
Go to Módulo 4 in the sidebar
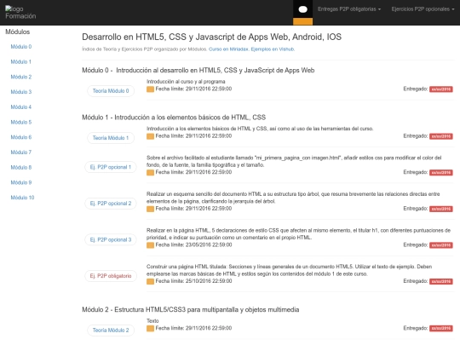(21, 107)
